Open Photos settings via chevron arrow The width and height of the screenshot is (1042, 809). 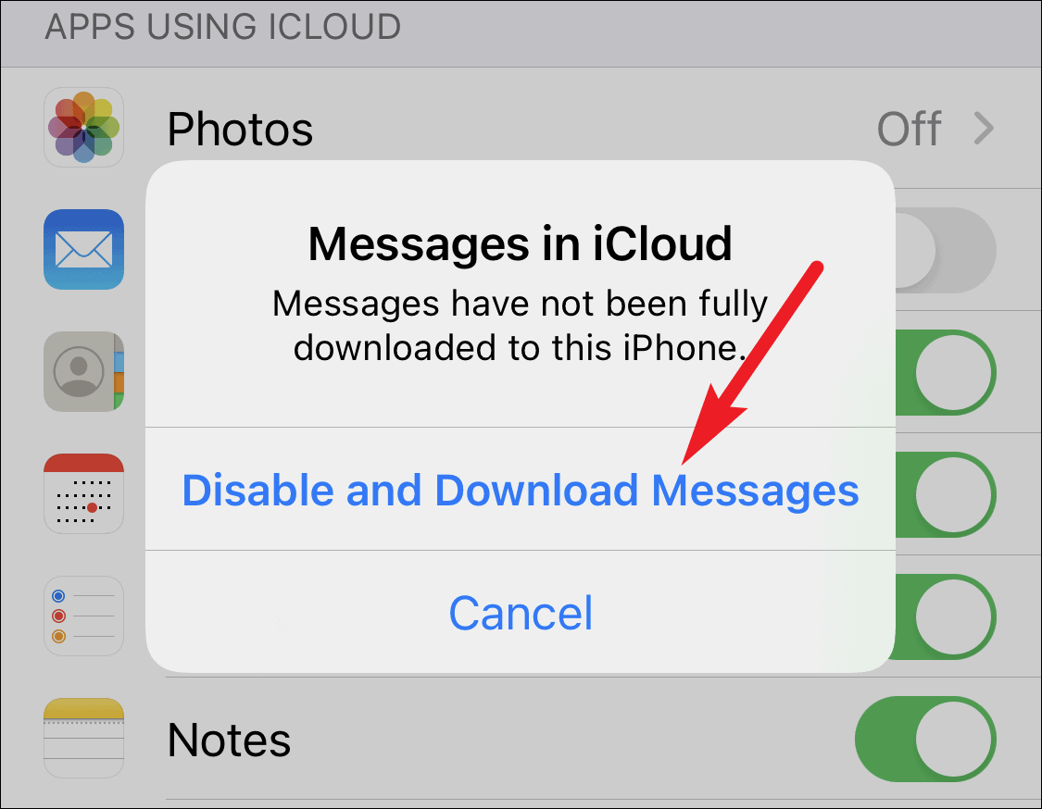point(984,128)
